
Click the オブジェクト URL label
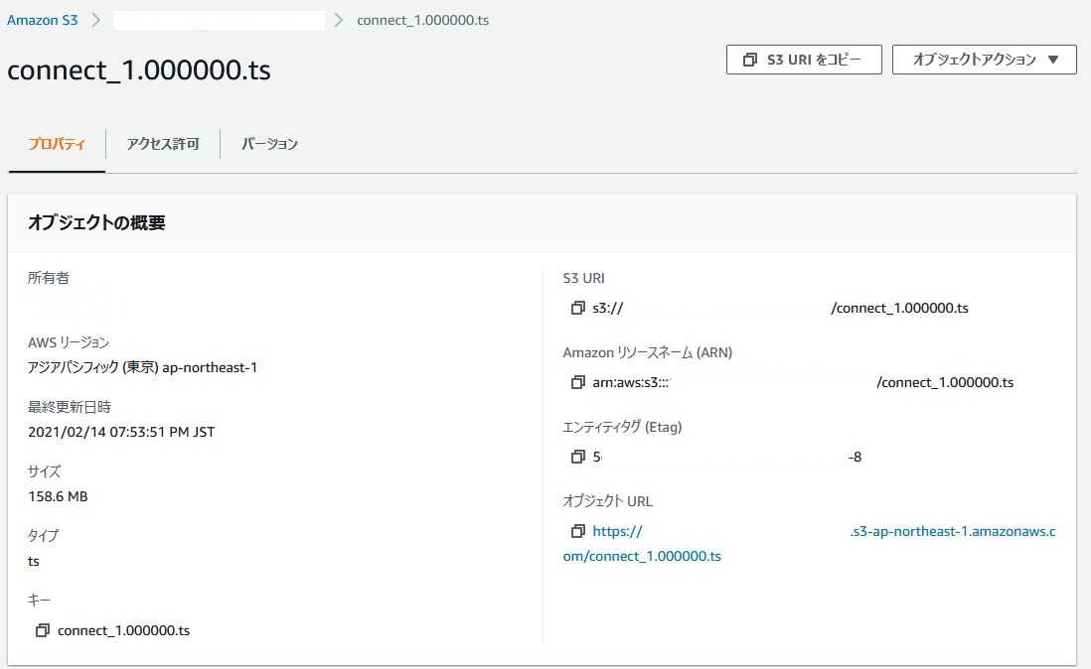click(x=607, y=501)
